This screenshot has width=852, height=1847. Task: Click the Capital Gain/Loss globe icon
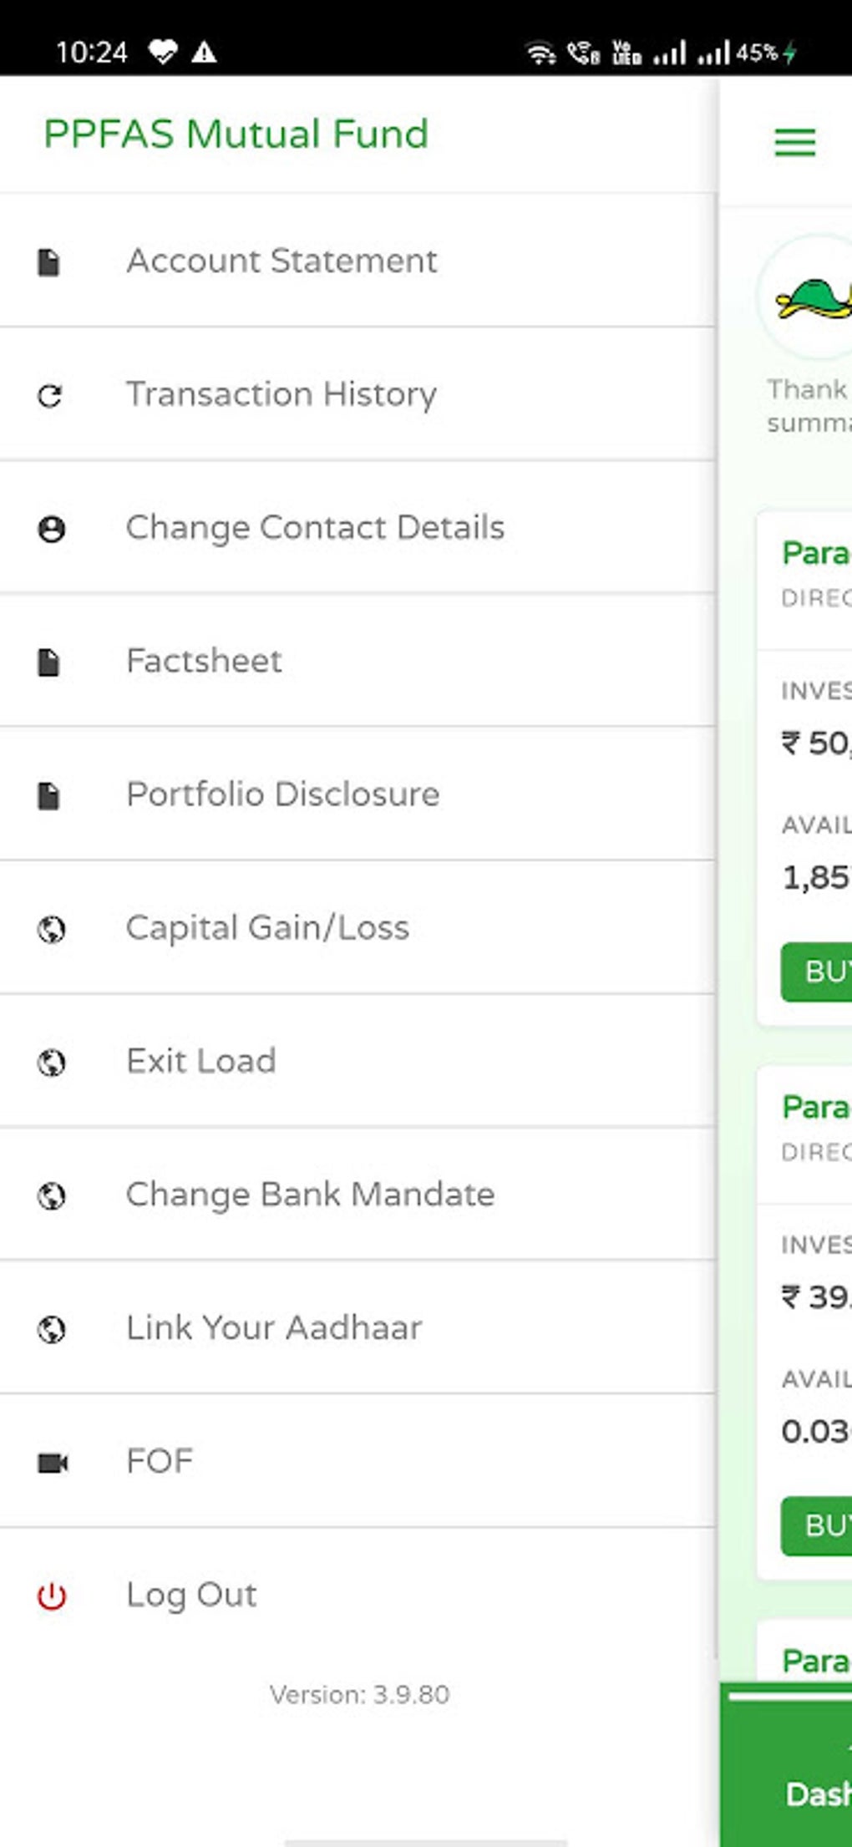pyautogui.click(x=51, y=929)
